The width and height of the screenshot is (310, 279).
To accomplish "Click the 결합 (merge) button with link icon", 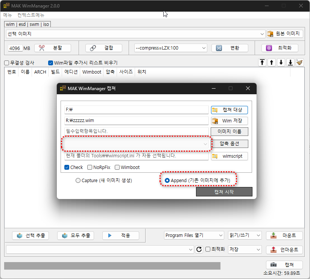I will (x=103, y=48).
